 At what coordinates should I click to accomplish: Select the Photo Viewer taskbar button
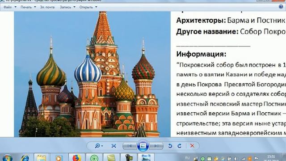(146, 158)
